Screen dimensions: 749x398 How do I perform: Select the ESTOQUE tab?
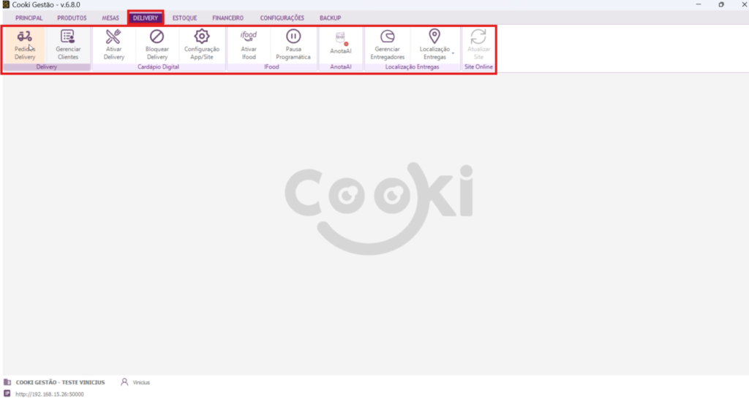[184, 18]
